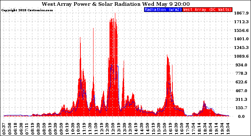The height and width of the screenshot is (136, 251).
Task: Click the 18:34 time label
Action: pyautogui.click(x=205, y=129)
